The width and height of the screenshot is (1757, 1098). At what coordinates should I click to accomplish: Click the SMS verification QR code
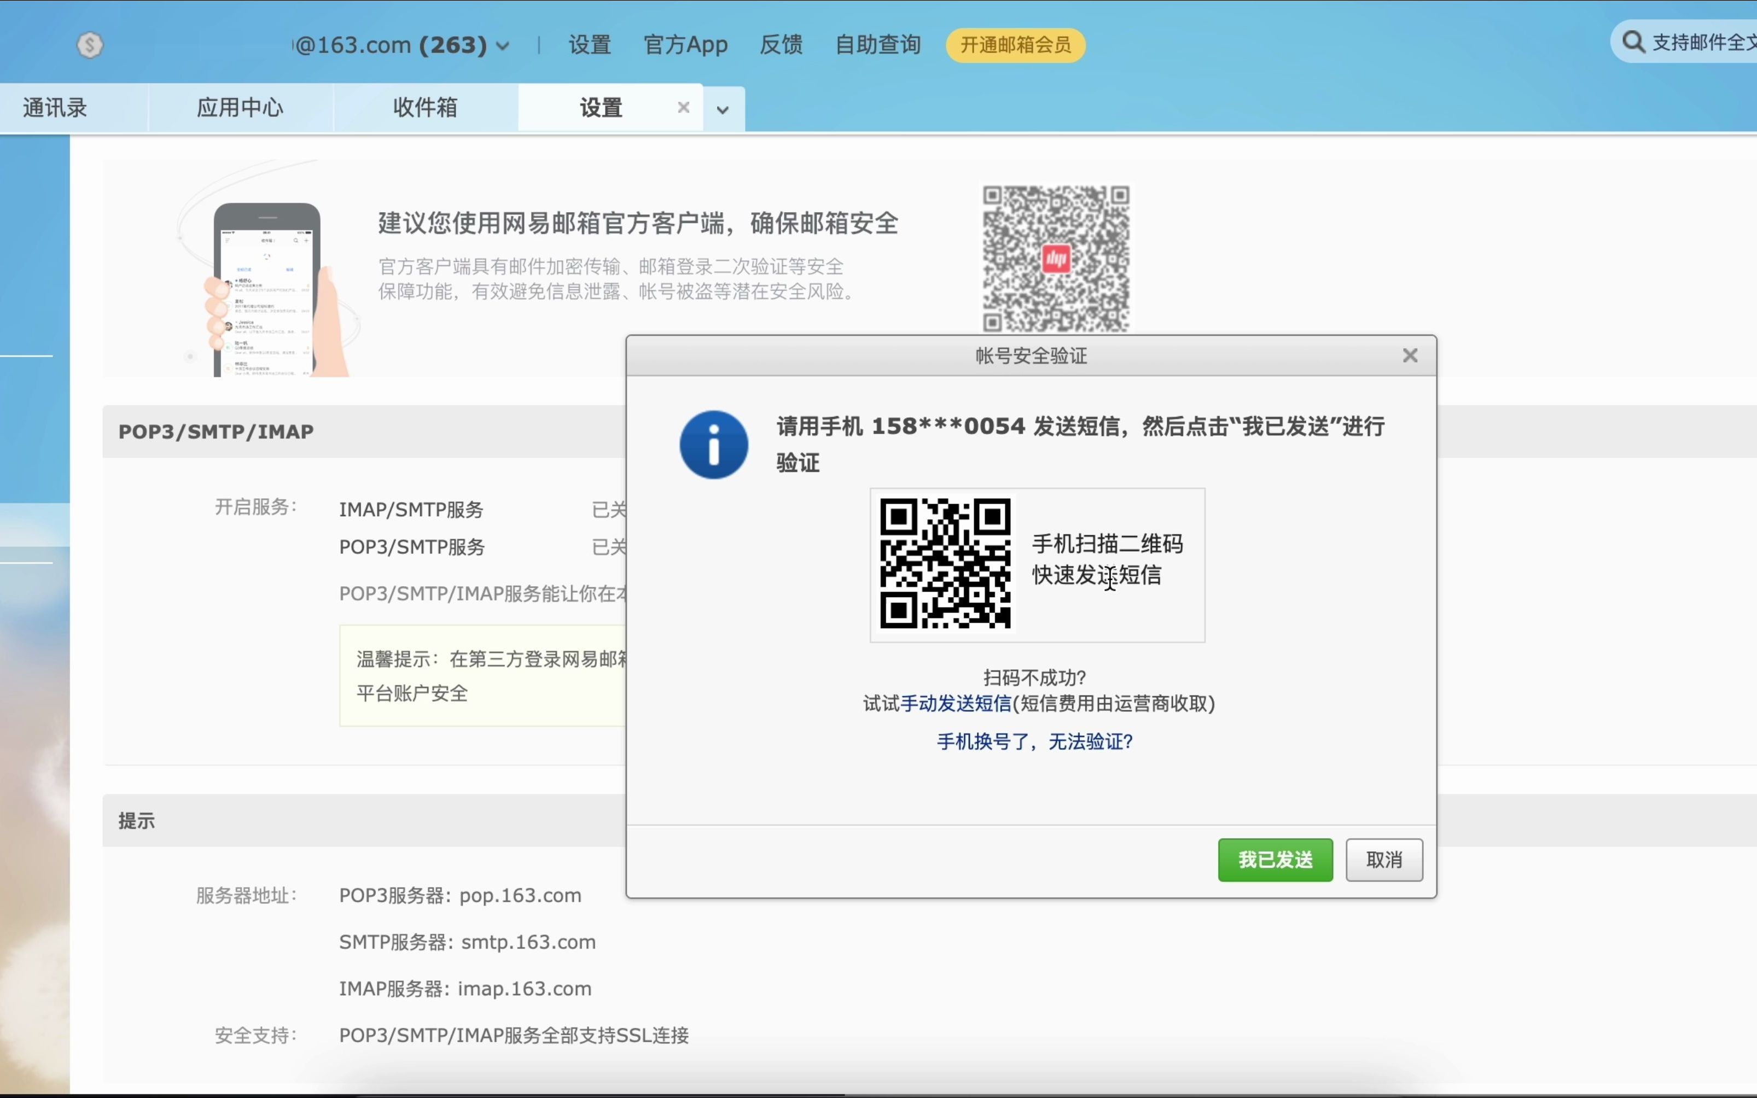945,563
